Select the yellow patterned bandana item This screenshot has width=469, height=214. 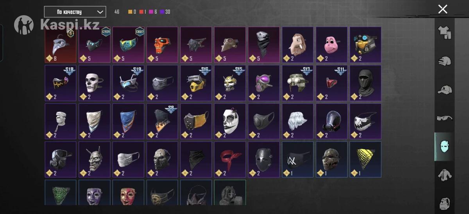[365, 159]
